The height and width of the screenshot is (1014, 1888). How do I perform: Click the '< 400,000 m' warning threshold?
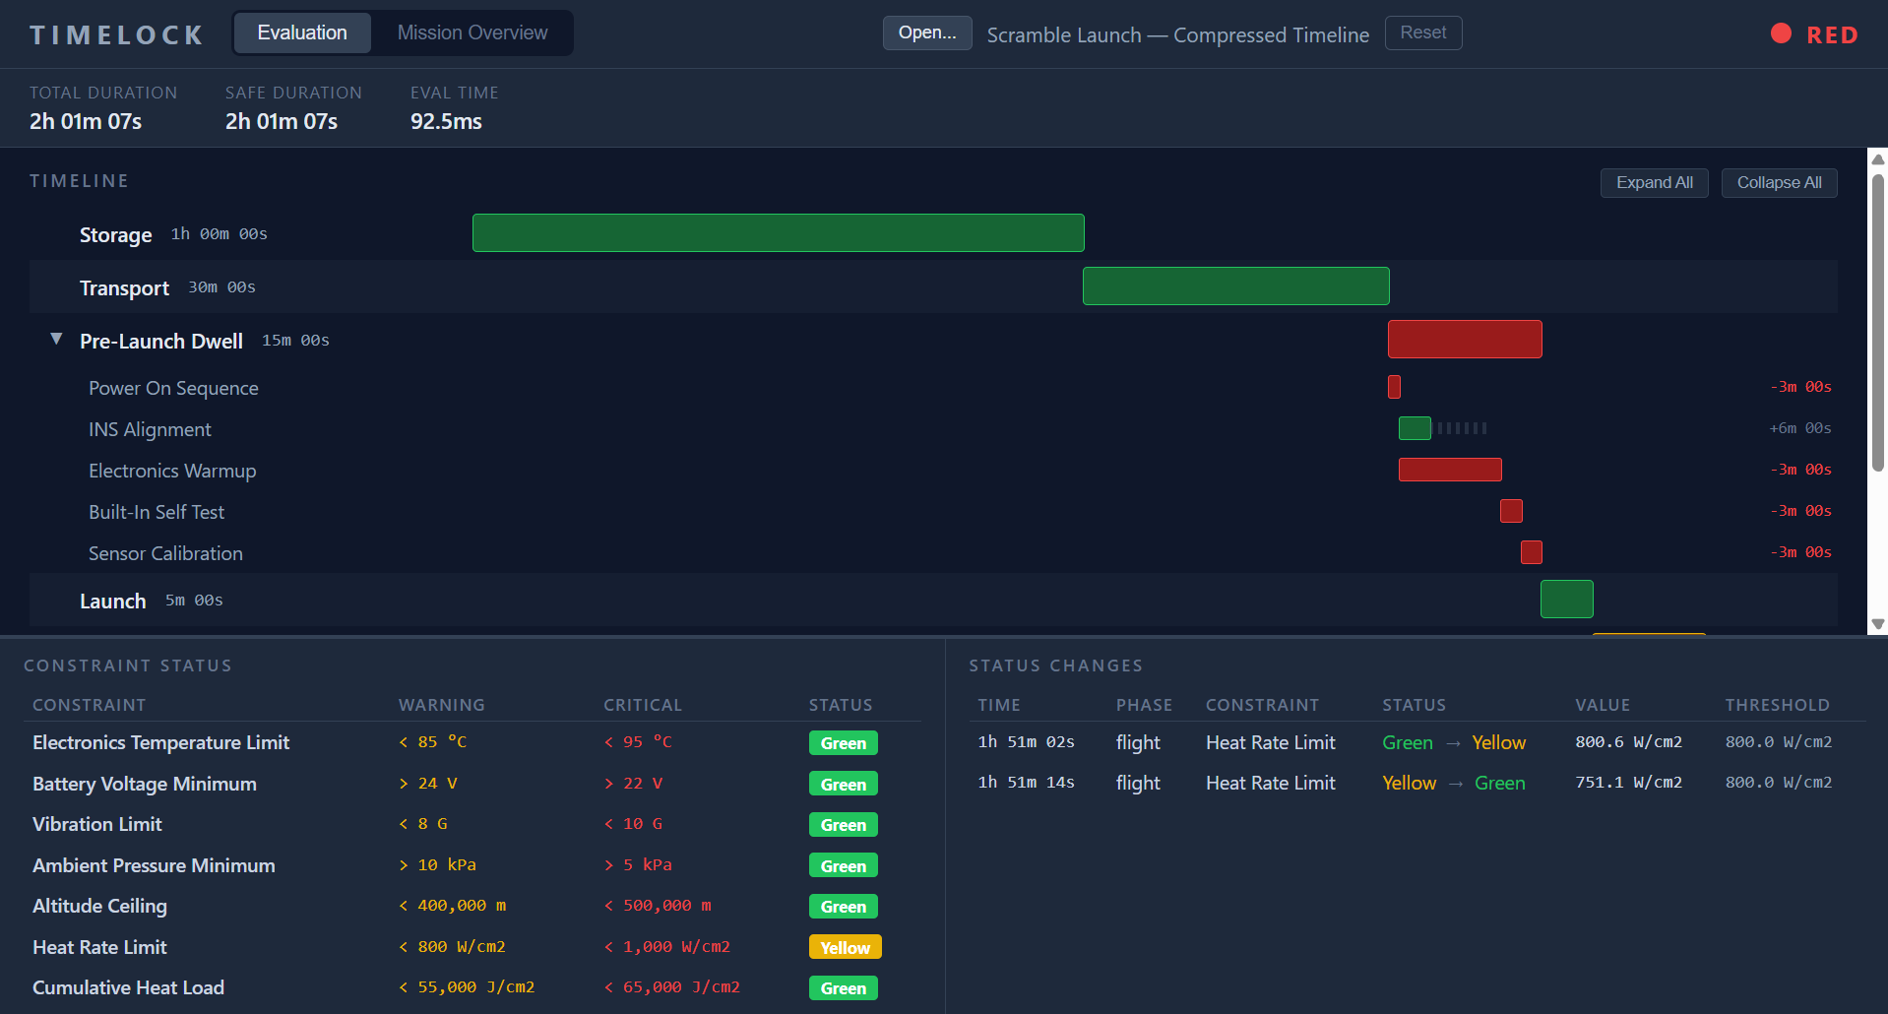pyautogui.click(x=453, y=906)
